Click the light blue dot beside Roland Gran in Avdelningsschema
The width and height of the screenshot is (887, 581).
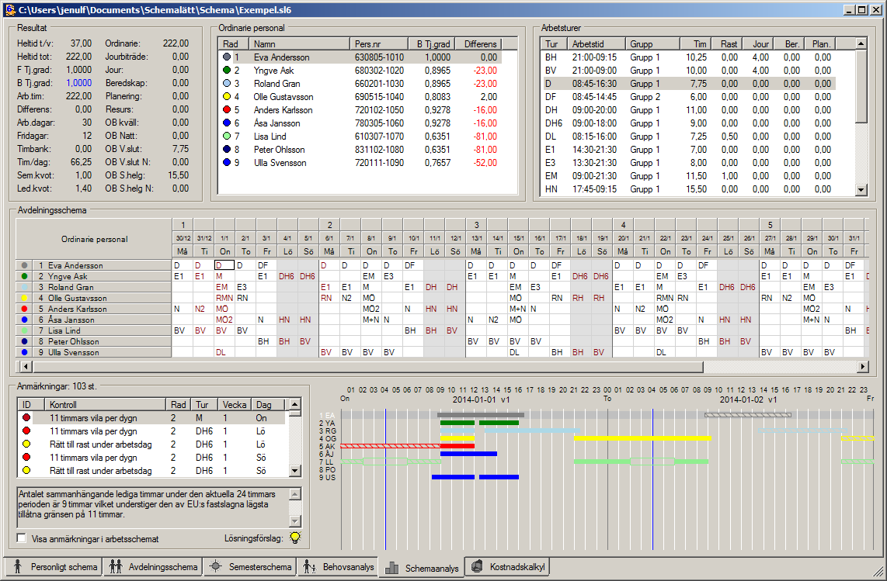pos(24,287)
